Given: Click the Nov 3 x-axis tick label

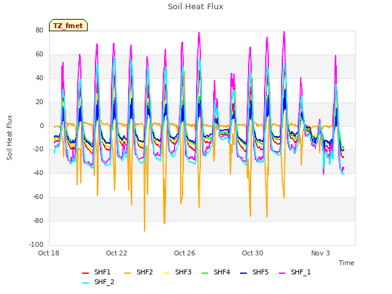Looking at the screenshot, I should click(x=320, y=253).
